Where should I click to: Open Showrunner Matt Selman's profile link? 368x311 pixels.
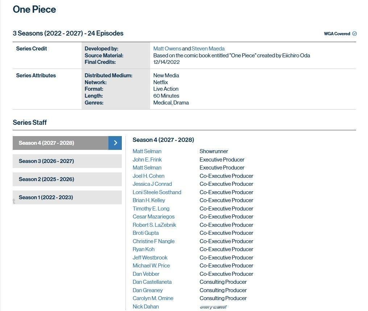click(147, 151)
